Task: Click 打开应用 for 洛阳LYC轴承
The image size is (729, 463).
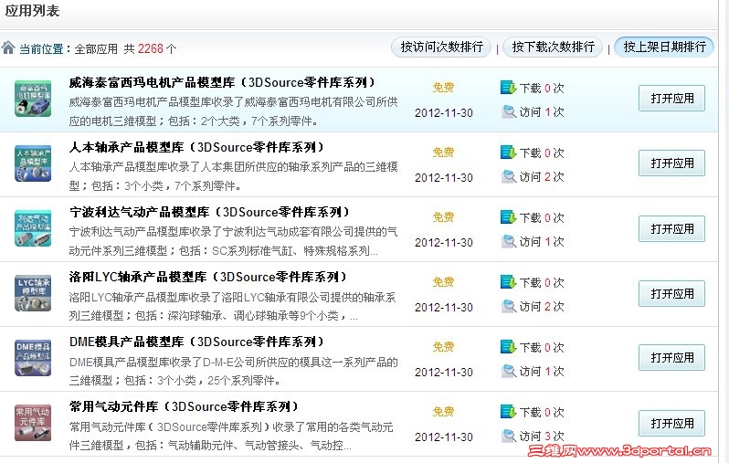Action: [671, 294]
